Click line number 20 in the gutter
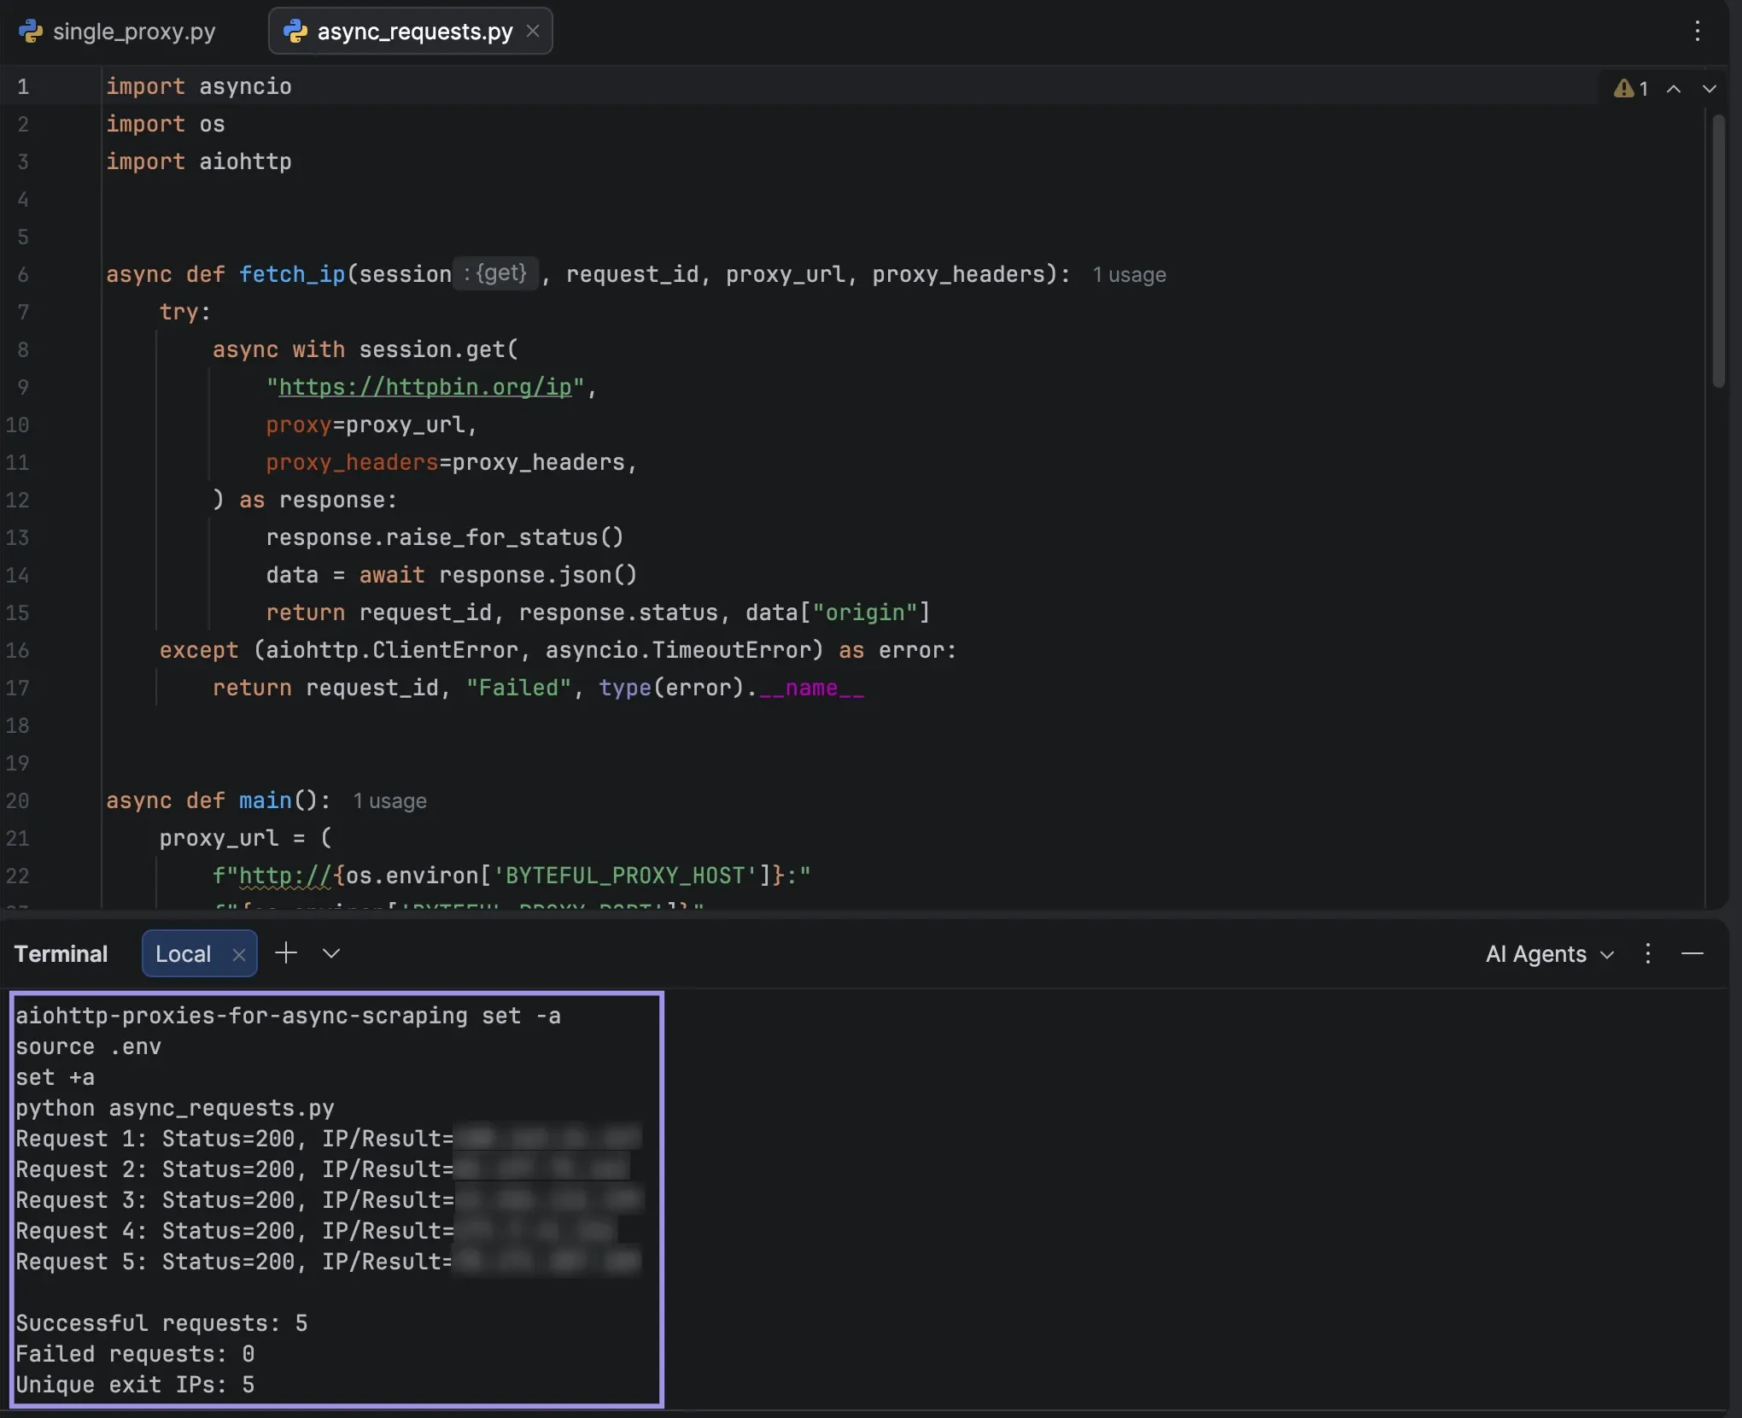The width and height of the screenshot is (1742, 1418). (x=18, y=801)
